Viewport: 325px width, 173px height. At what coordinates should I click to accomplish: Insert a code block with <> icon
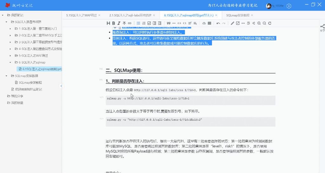[x=184, y=23]
